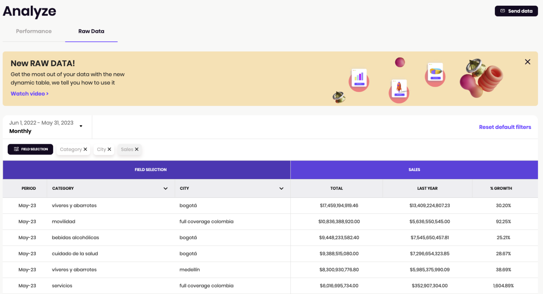Select the Raw Data tab

tap(91, 31)
